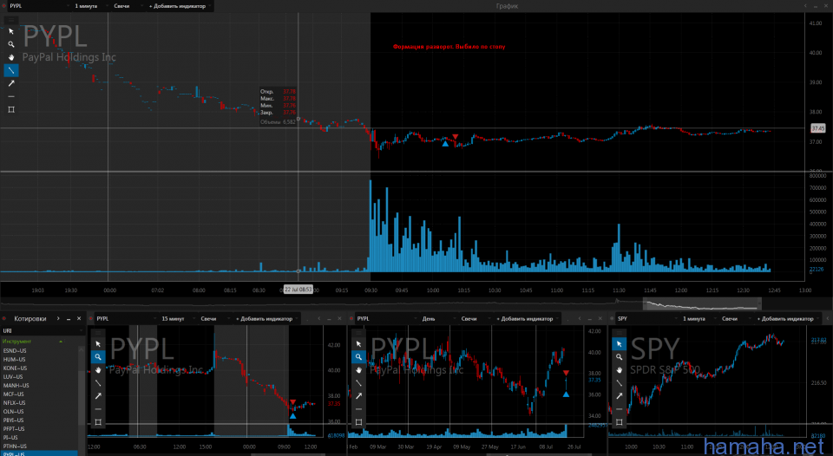Select zoom tool in 15-minute PYPL chart
Image resolution: width=833 pixels, height=456 pixels.
tap(98, 357)
